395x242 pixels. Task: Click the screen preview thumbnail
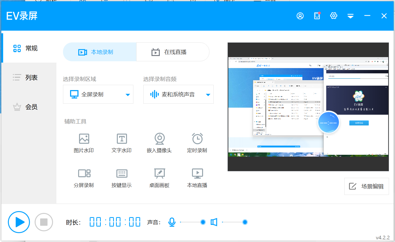tap(308, 107)
